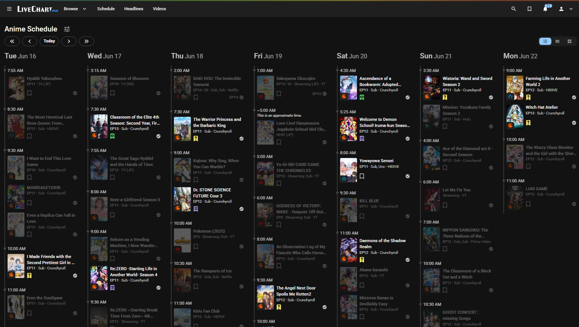Open BAKI-DOU: The Invincible Samurai poster thumbnail
This screenshot has width=579, height=327.
pos(182,88)
